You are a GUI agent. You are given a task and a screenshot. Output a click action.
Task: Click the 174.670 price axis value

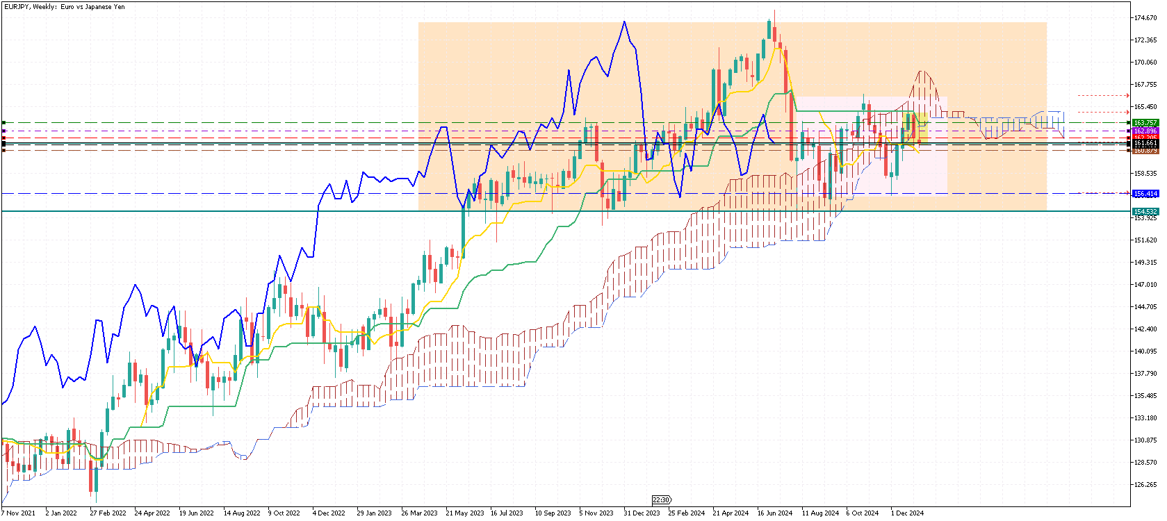(1145, 18)
